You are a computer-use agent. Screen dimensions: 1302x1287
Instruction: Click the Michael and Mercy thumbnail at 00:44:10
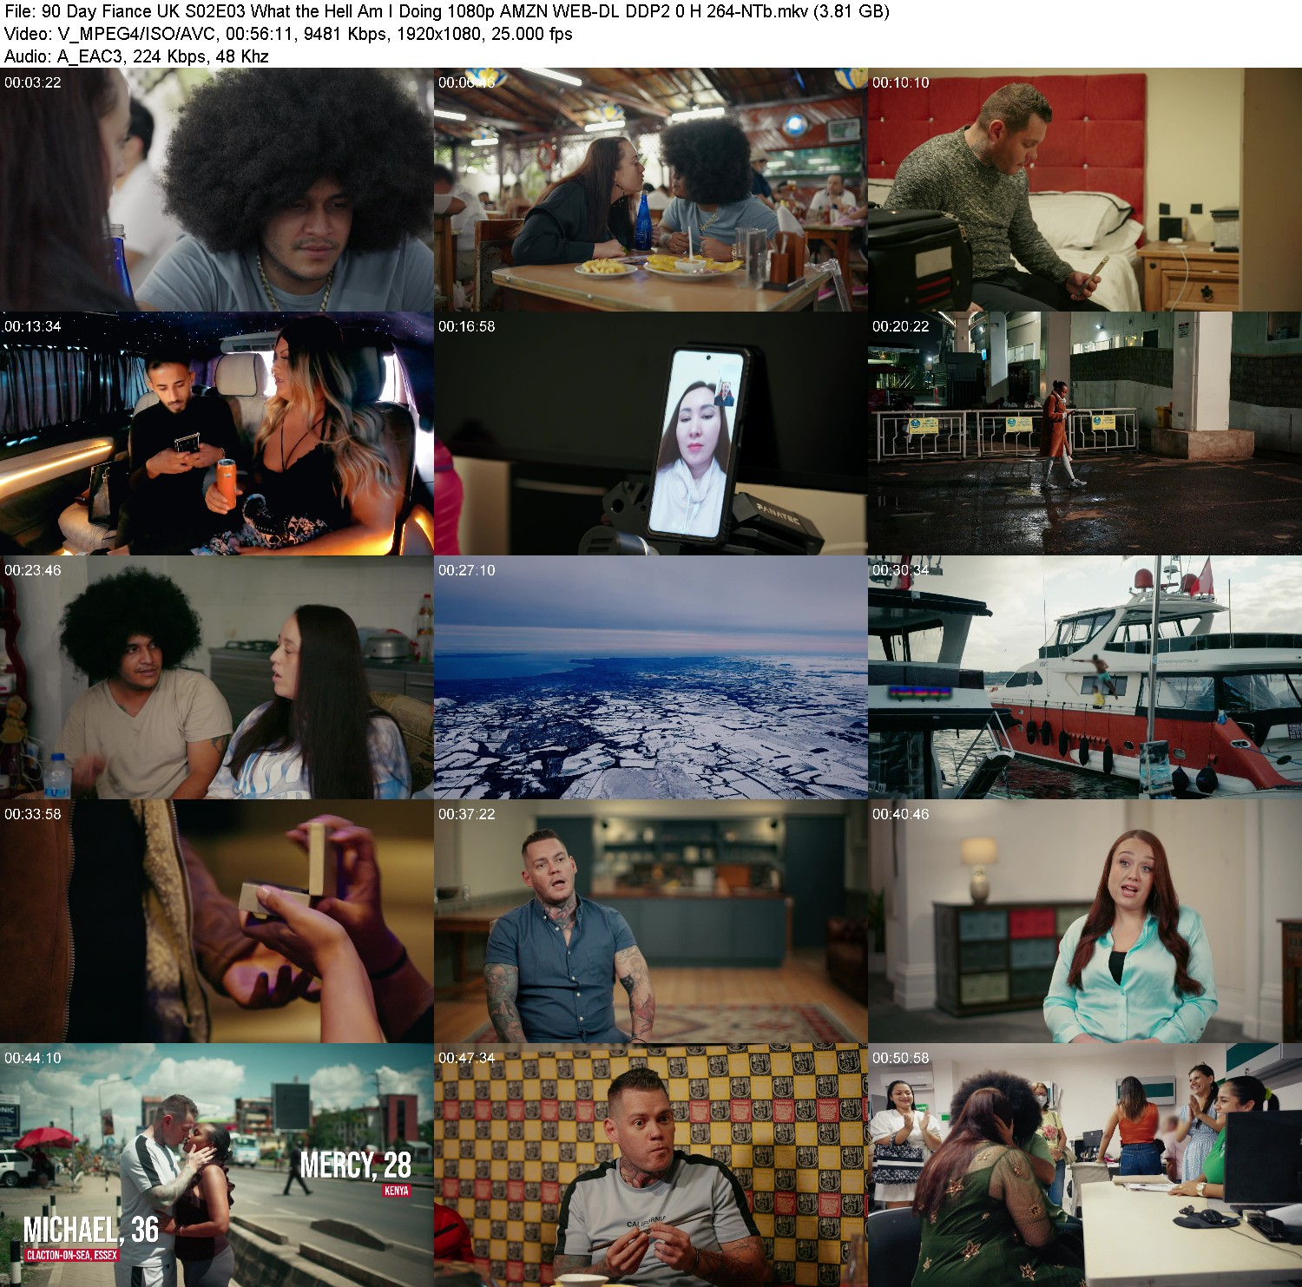point(217,1165)
